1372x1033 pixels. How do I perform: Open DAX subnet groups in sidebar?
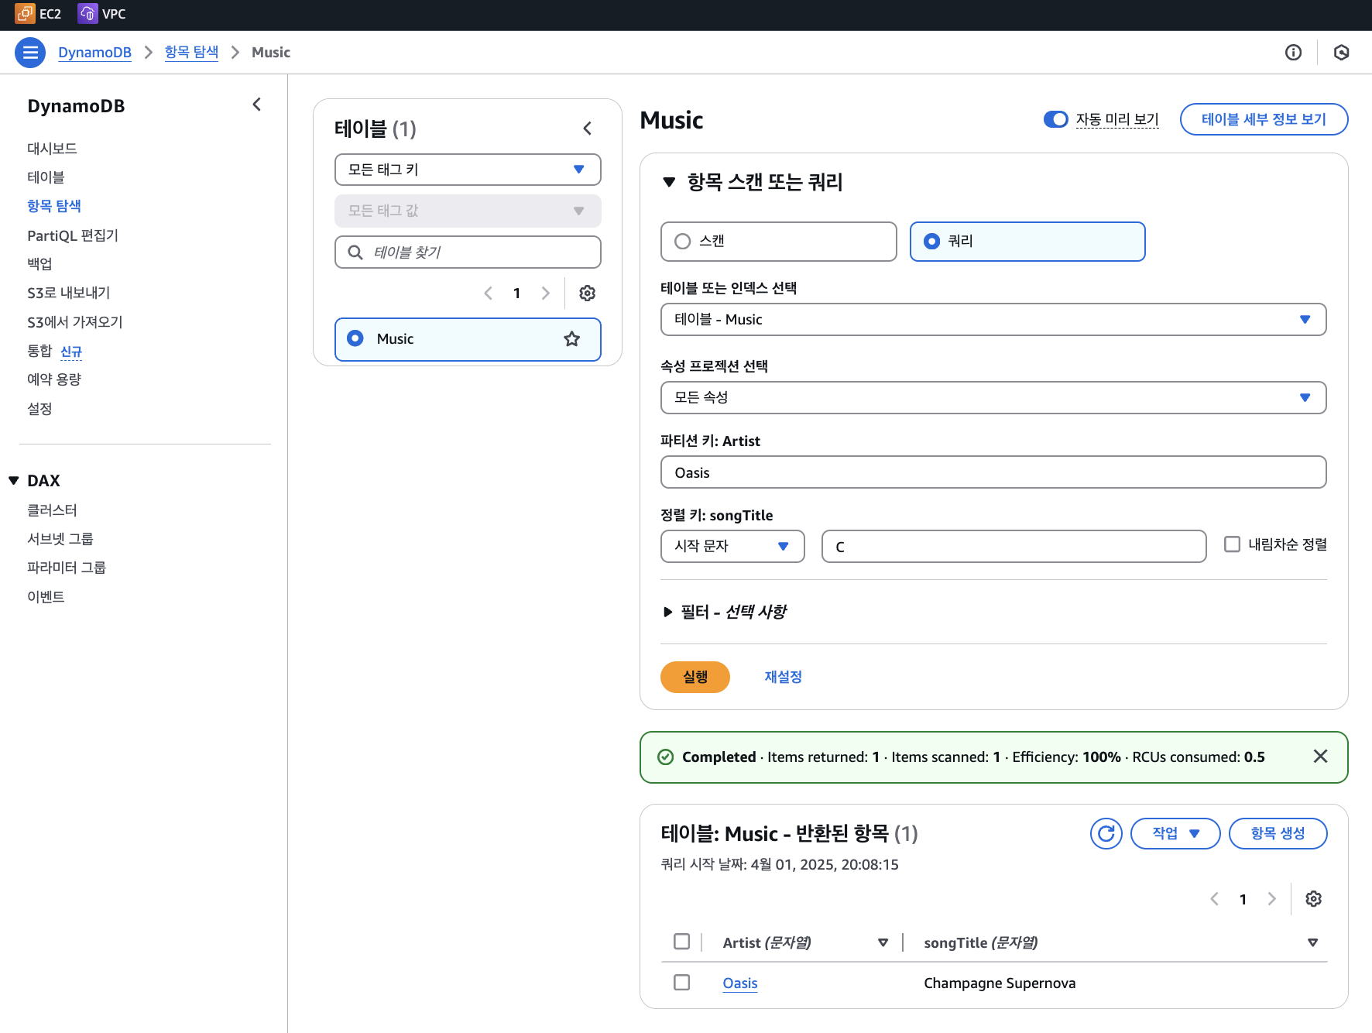pyautogui.click(x=60, y=539)
